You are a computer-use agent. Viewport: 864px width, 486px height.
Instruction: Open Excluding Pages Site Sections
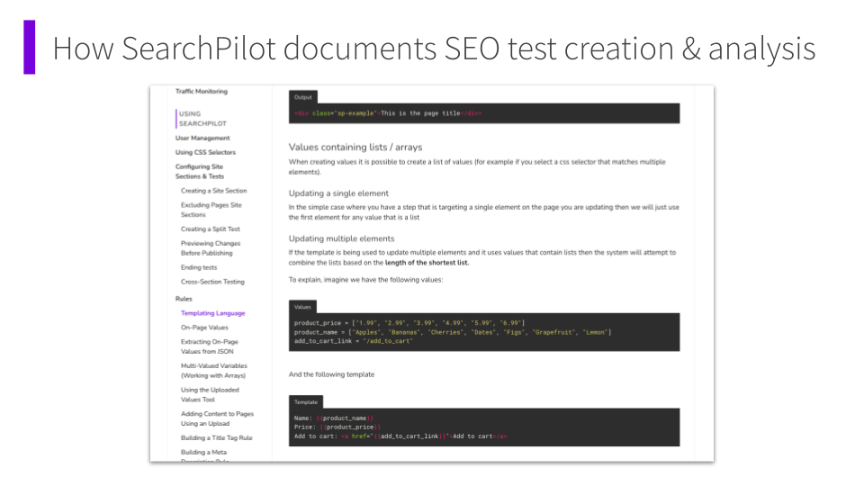[211, 210]
